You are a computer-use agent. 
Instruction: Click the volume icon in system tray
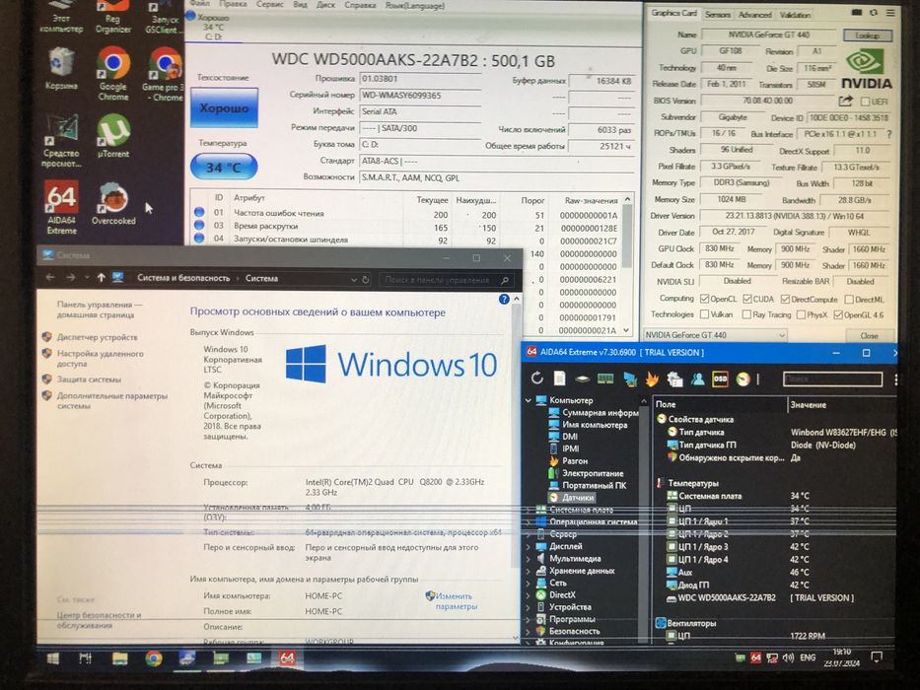[x=788, y=657]
